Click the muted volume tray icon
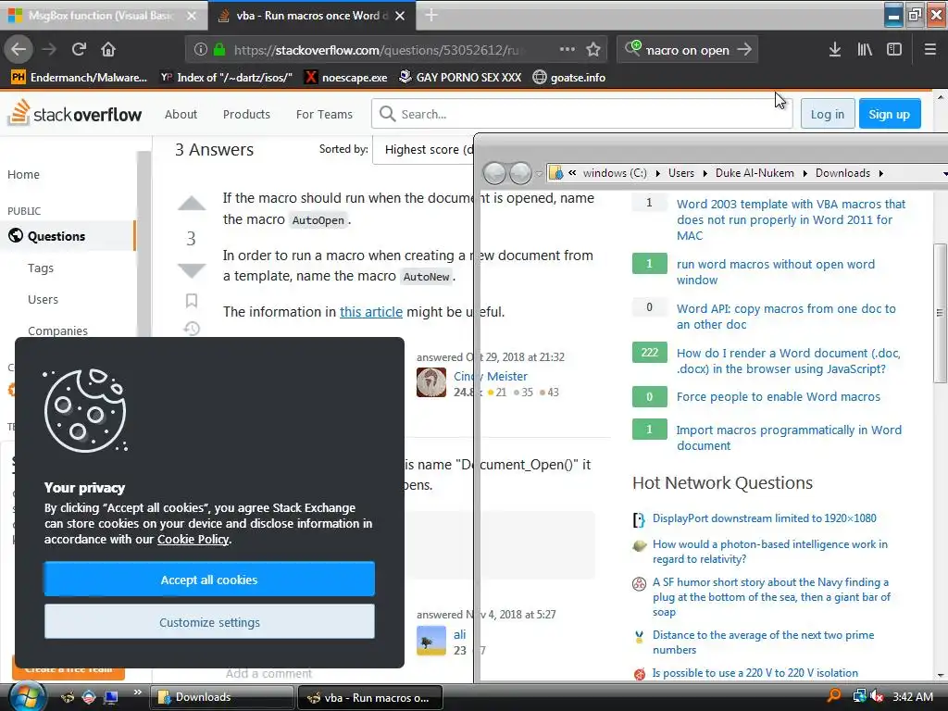The height and width of the screenshot is (711, 948). [877, 696]
